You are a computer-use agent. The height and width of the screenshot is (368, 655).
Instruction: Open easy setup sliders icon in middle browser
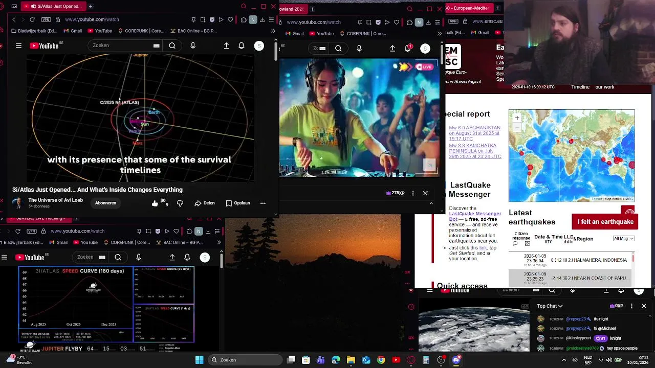coord(438,22)
